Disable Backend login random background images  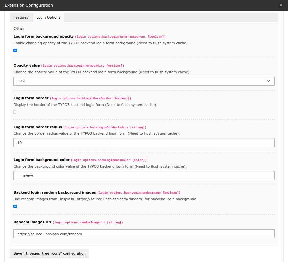(x=15, y=206)
